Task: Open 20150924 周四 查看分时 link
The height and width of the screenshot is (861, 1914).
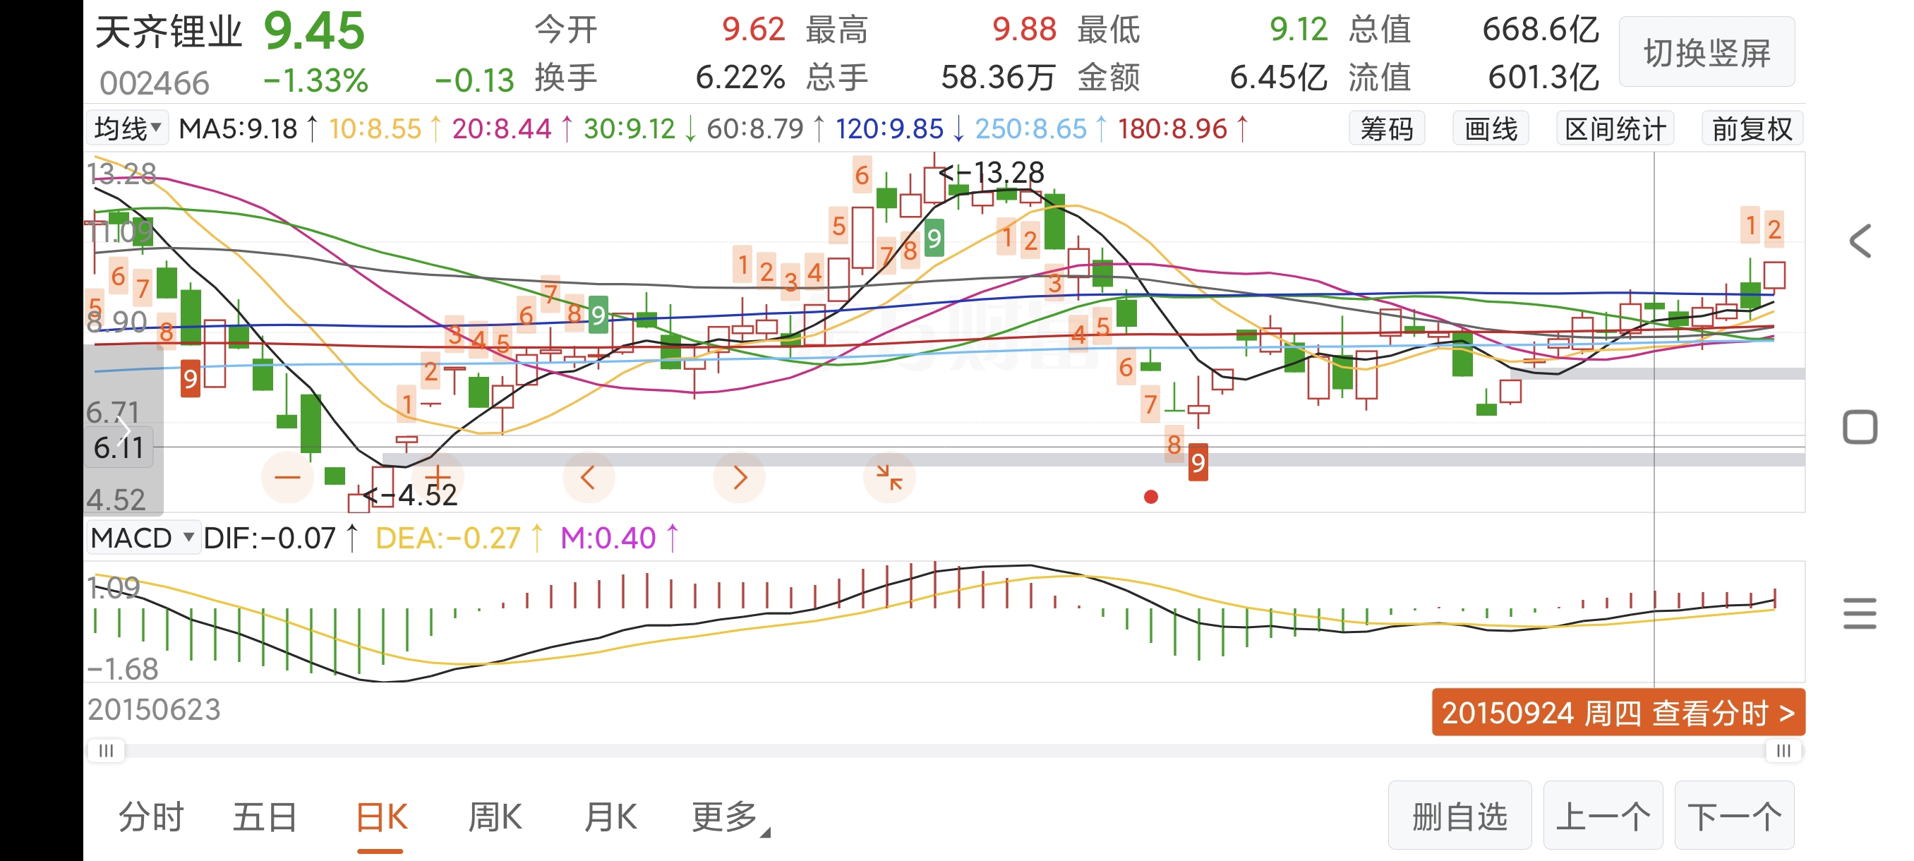Action: [1618, 712]
